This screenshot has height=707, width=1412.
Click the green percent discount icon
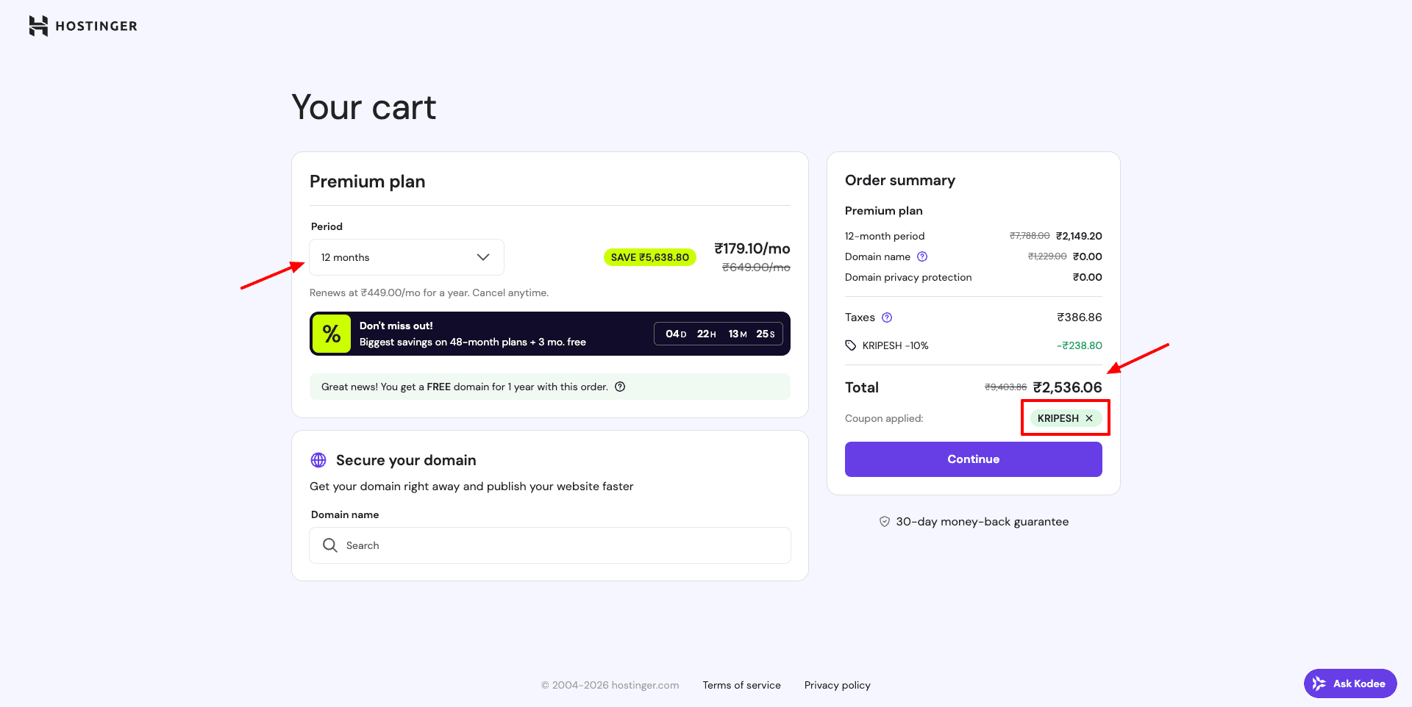click(331, 334)
